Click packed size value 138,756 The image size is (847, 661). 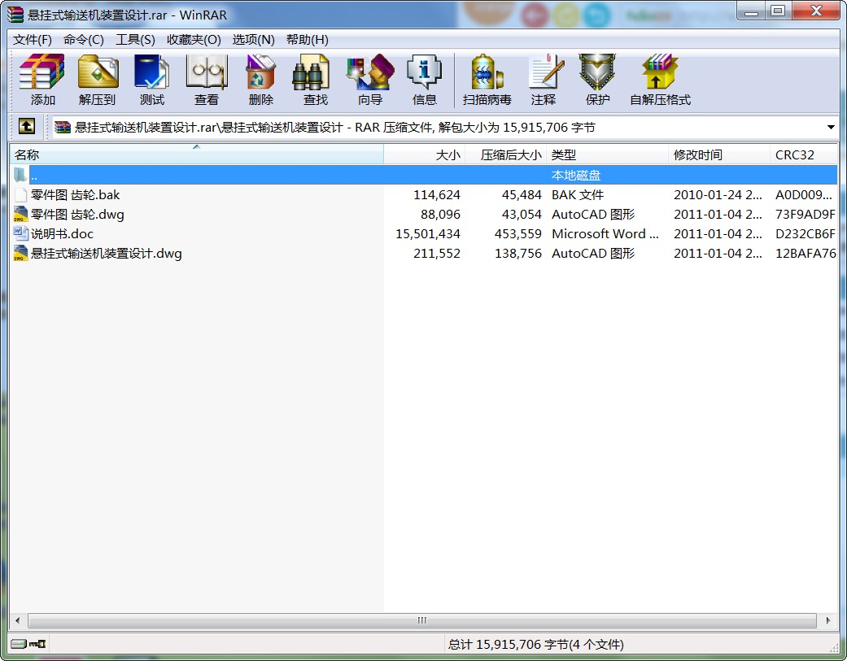point(518,253)
